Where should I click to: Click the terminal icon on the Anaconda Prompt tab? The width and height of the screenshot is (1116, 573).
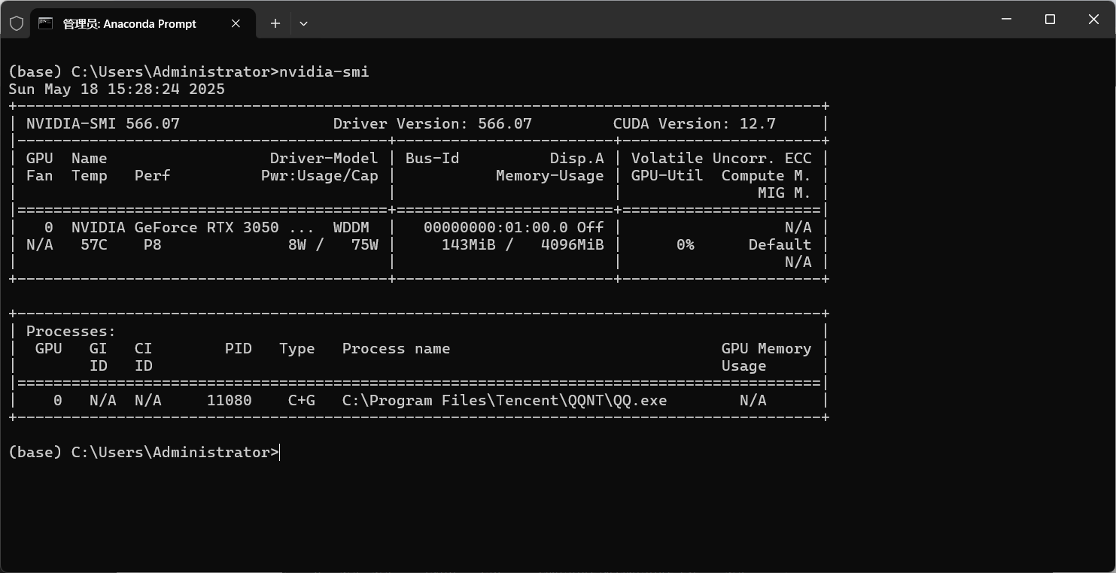pos(45,23)
